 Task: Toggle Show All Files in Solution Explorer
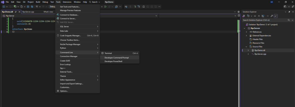[x=263, y=16]
